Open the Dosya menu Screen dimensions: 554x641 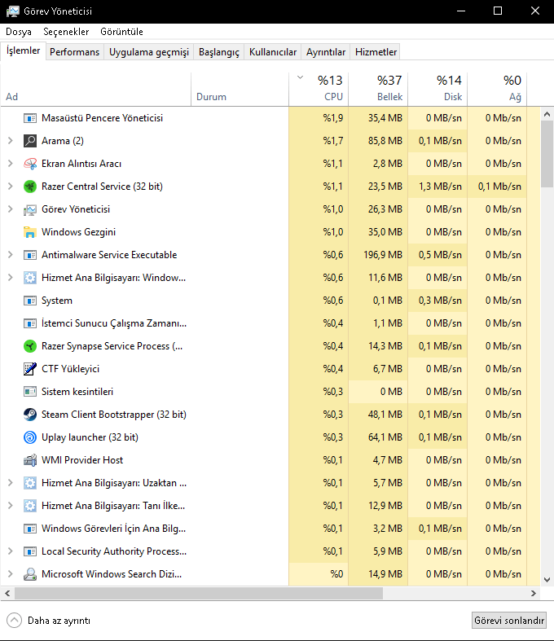coord(19,32)
